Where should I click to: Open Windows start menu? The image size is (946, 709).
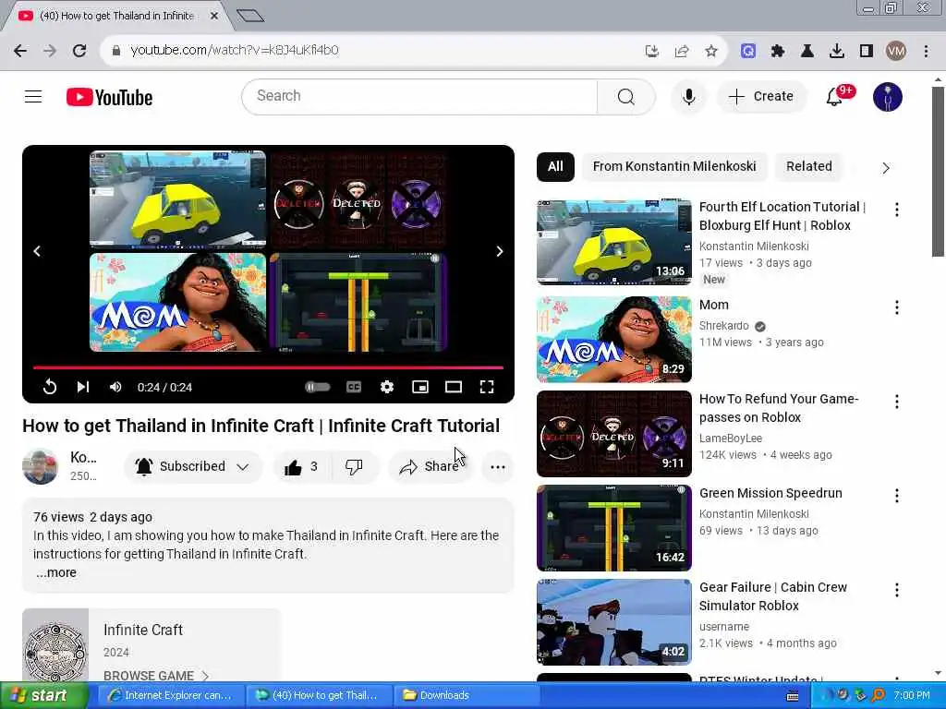pos(44,695)
